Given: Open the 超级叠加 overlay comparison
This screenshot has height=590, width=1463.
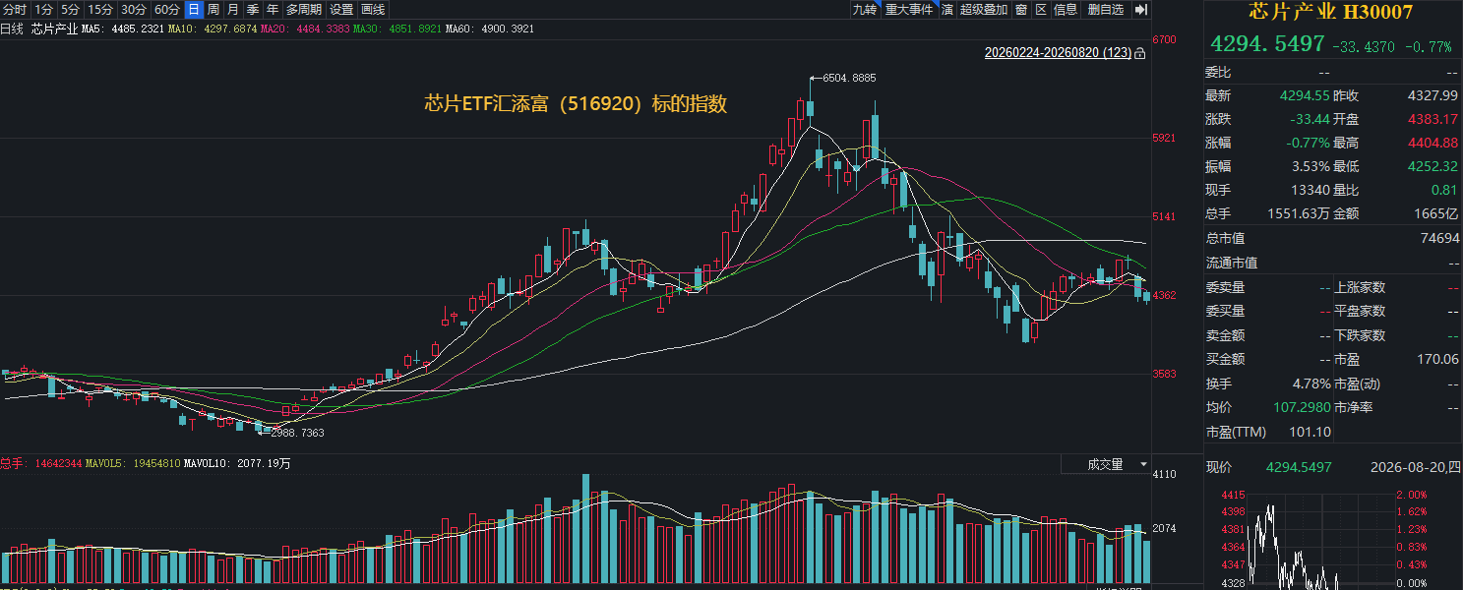Looking at the screenshot, I should [984, 9].
